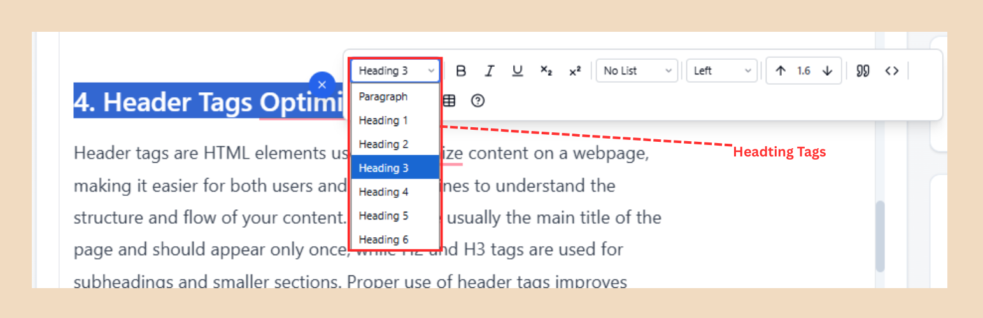Insert a code block with the angle-brackets icon
The width and height of the screenshot is (983, 318).
tap(892, 71)
